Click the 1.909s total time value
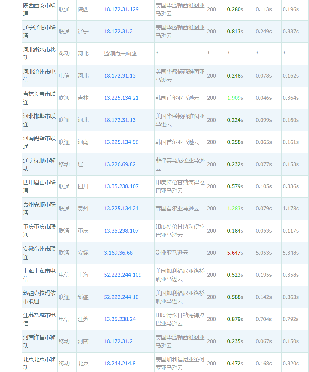The height and width of the screenshot is (372, 309). (x=235, y=98)
